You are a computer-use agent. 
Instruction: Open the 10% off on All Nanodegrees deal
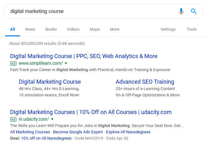click(46, 138)
